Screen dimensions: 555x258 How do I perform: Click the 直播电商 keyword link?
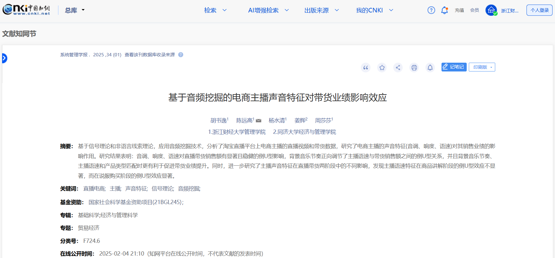94,189
